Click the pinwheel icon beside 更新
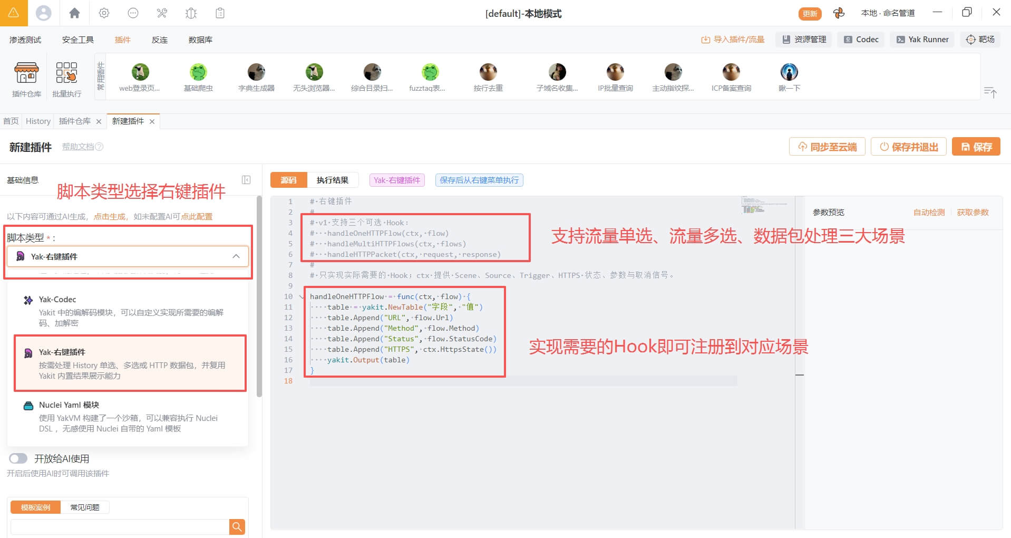This screenshot has height=538, width=1011. coord(839,13)
